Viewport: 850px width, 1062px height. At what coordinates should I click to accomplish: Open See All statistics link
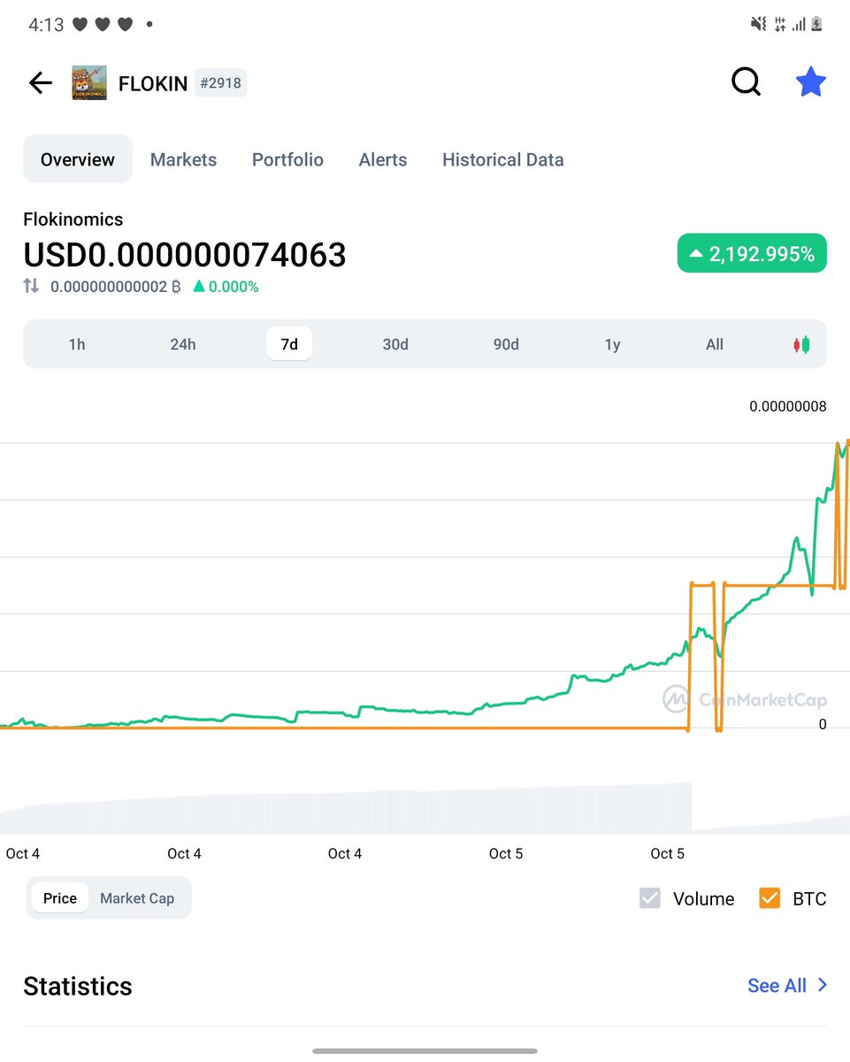coord(777,986)
